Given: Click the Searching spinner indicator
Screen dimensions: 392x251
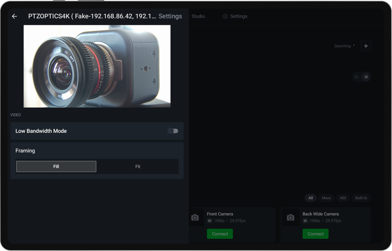Looking at the screenshot, I should click(x=354, y=45).
